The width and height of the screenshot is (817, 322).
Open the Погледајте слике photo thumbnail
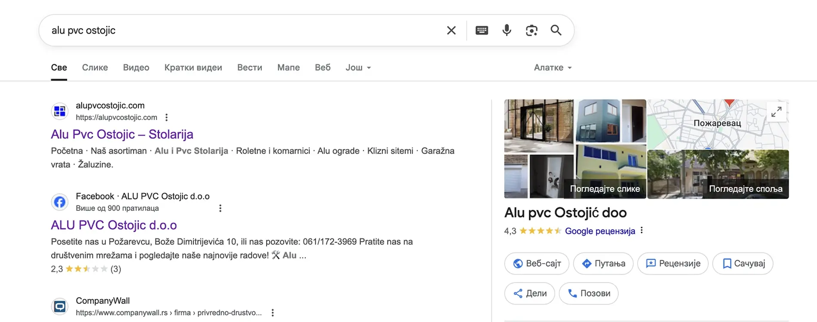pos(605,189)
